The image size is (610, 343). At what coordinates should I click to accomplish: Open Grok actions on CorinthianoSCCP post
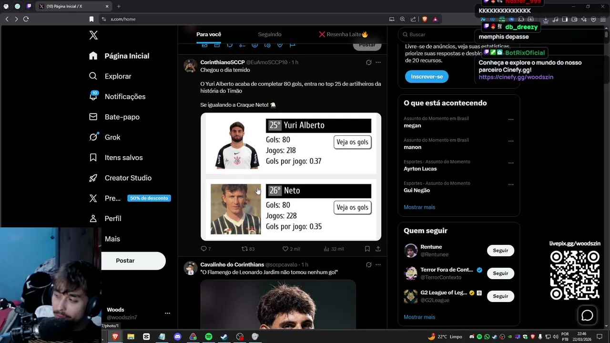point(368,62)
